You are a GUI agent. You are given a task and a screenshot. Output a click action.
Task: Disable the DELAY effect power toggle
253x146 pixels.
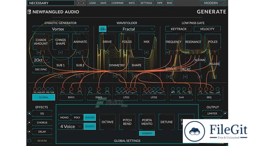point(29,132)
